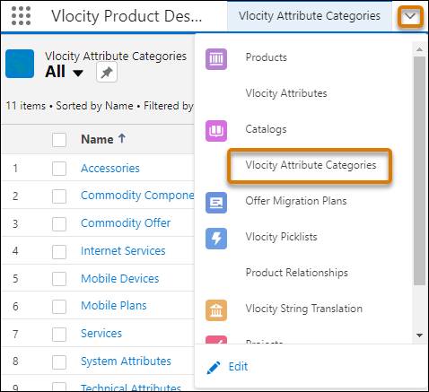Screen dimensions: 429x392
Task: Select Vlocity Picklists menu item
Action: click(281, 237)
